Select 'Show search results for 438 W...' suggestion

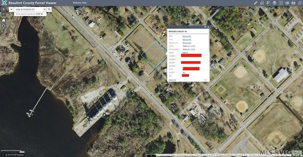[x=30, y=14]
